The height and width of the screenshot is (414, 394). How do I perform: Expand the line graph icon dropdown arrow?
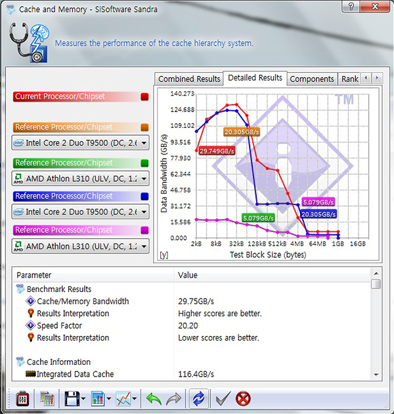click(x=134, y=399)
